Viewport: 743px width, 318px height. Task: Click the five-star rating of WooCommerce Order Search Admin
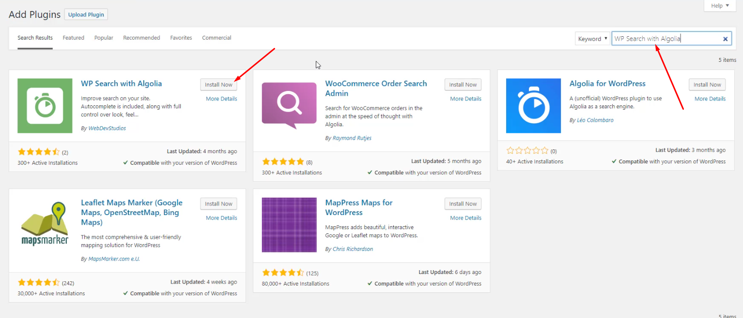coord(283,162)
